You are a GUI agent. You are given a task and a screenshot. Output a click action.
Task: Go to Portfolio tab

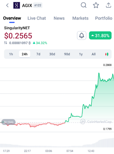pos(104,18)
